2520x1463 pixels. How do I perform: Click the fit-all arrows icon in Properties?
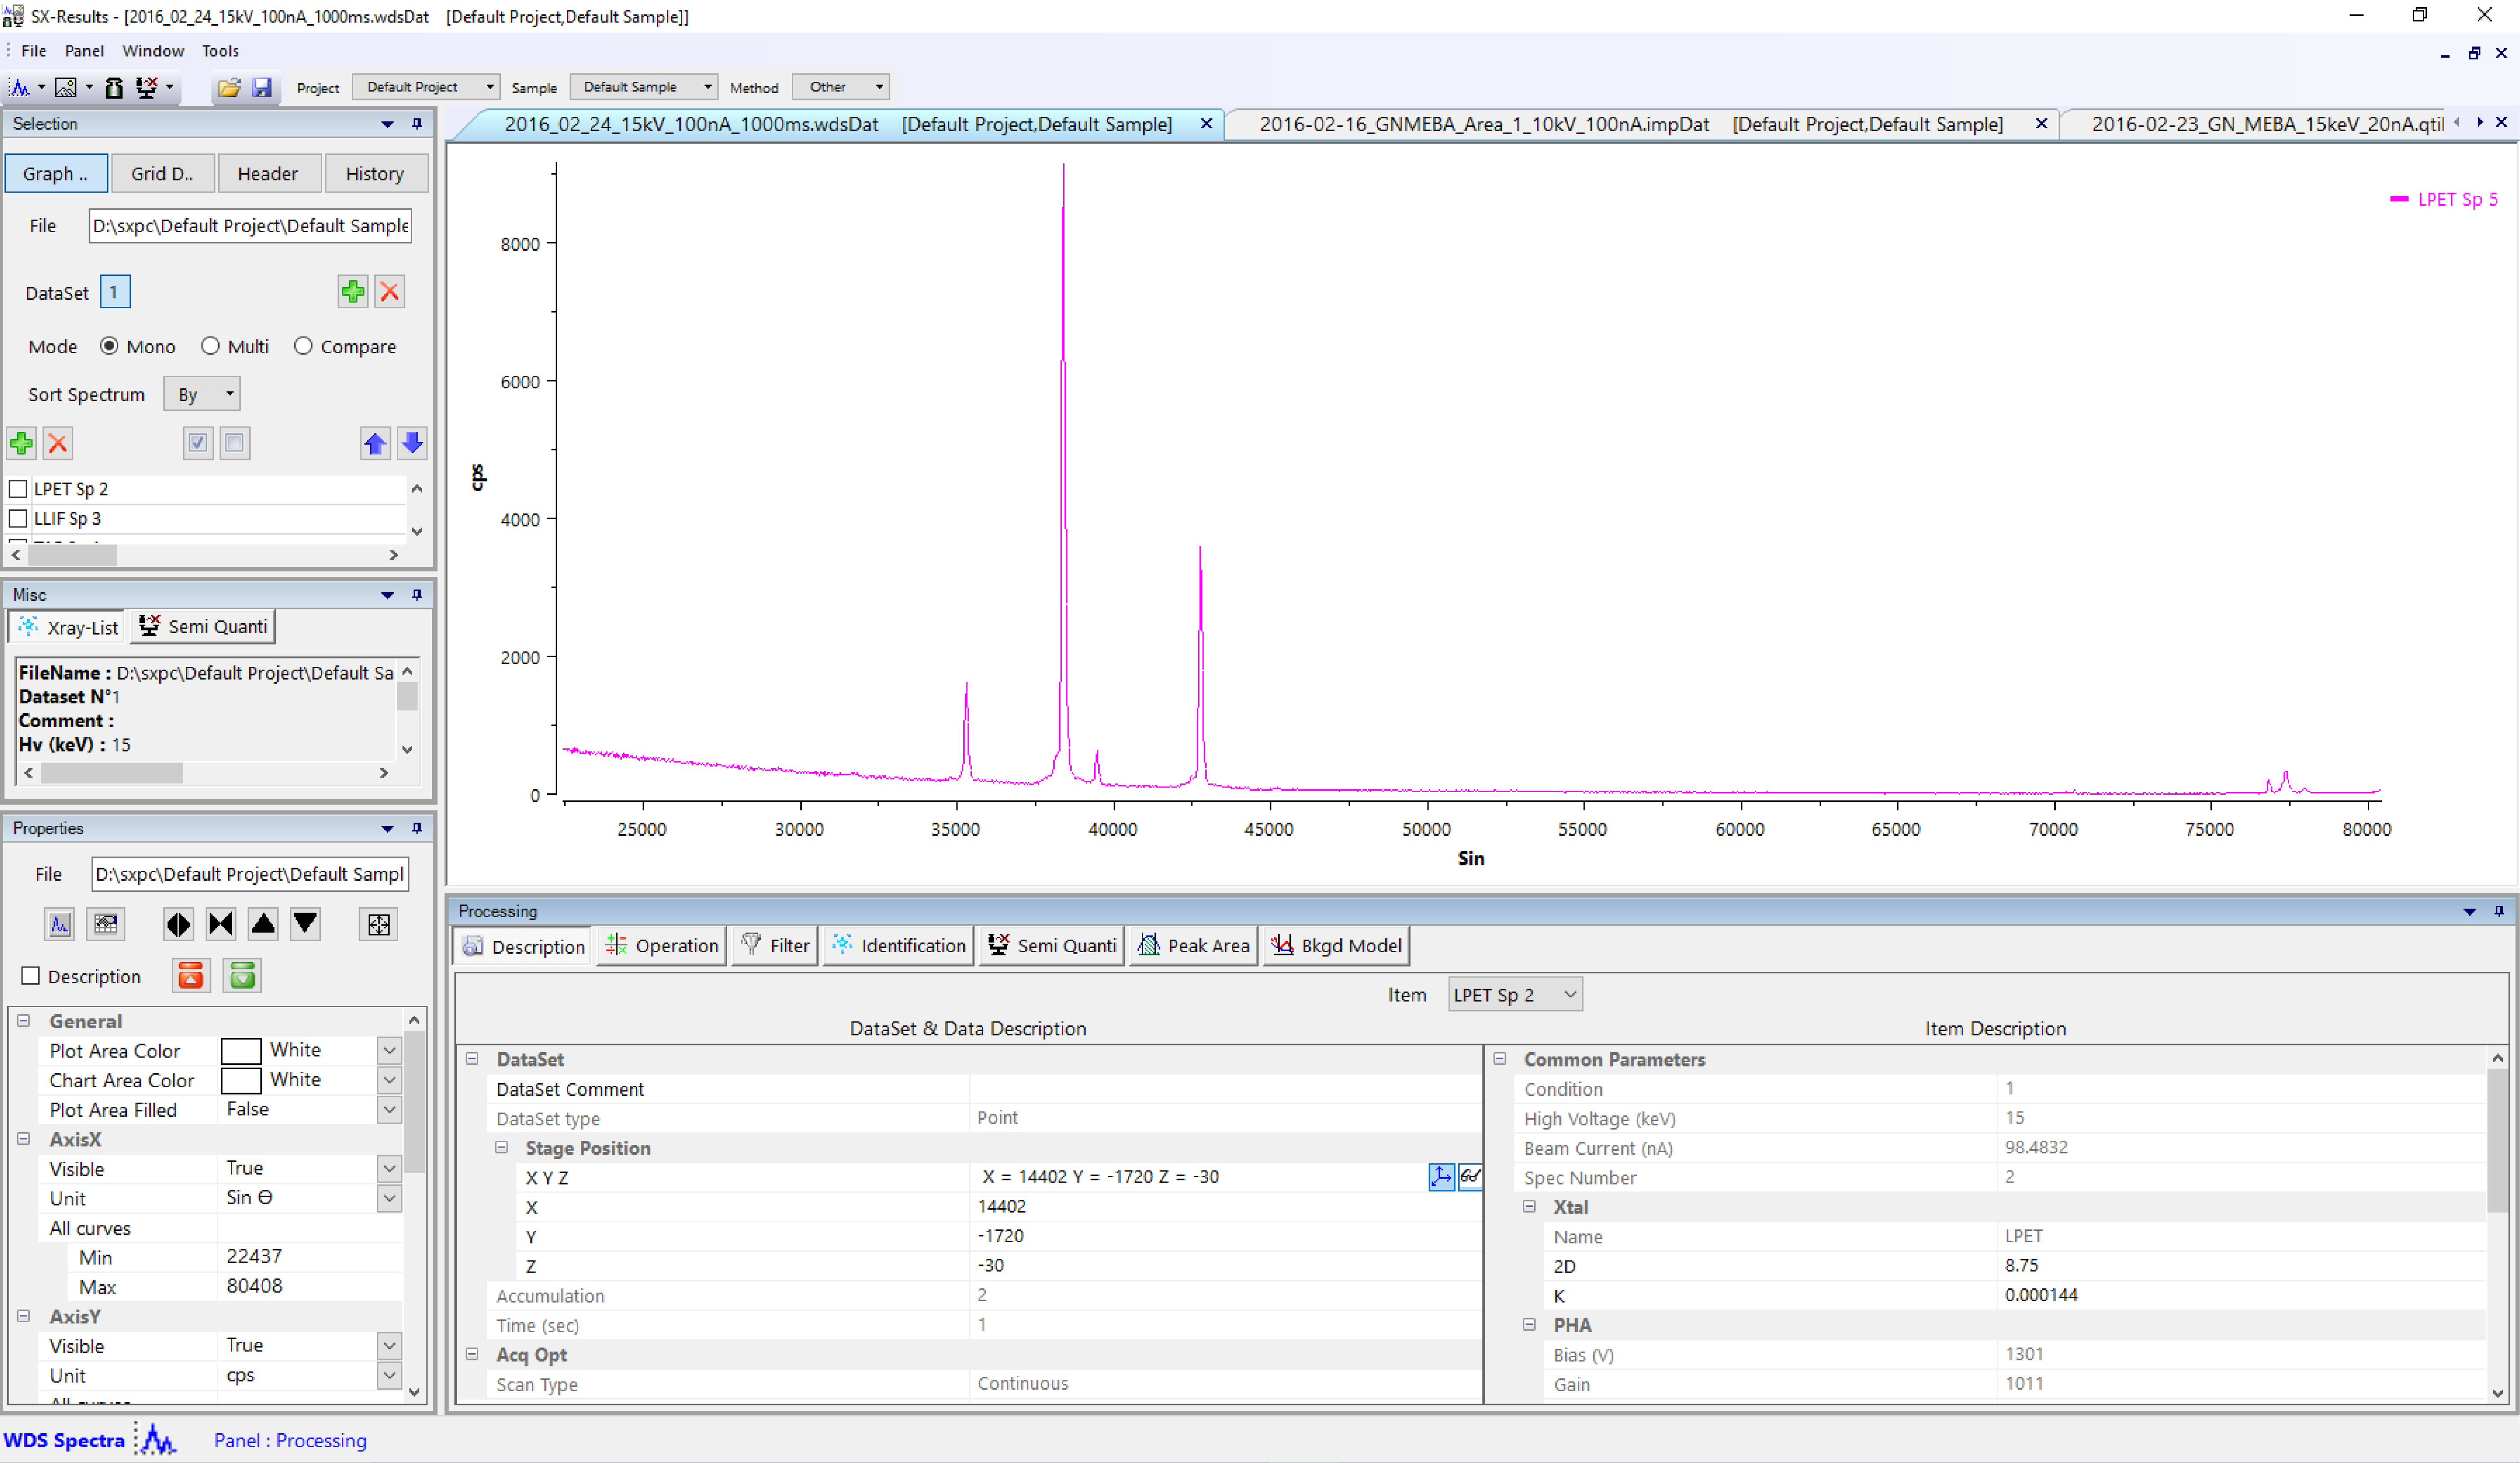(x=378, y=925)
